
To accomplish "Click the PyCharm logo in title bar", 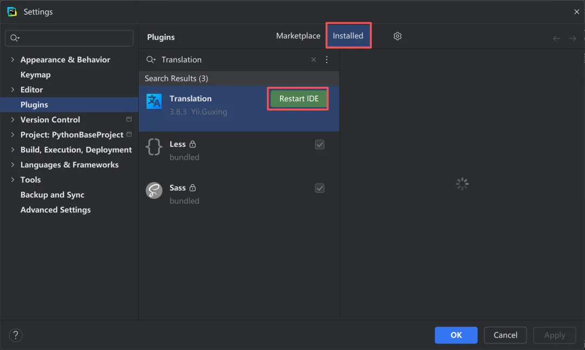I will coord(12,11).
